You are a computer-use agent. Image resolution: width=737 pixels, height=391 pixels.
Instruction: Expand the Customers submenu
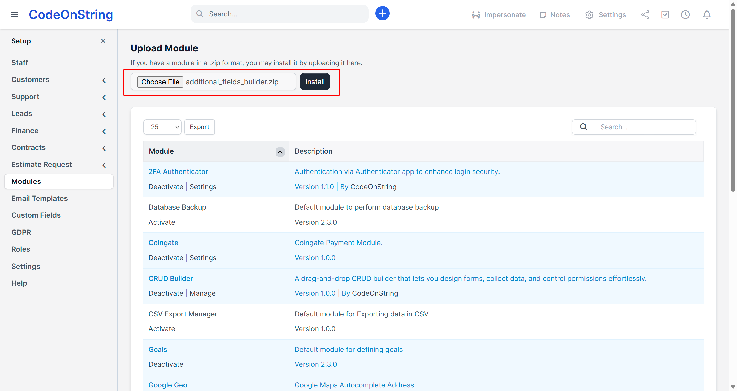click(x=104, y=80)
